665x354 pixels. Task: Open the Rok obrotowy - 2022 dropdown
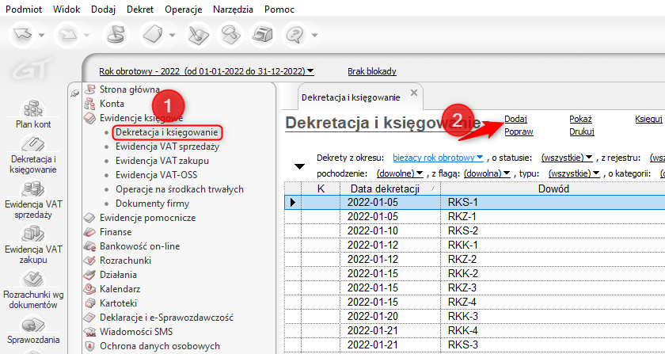point(207,71)
